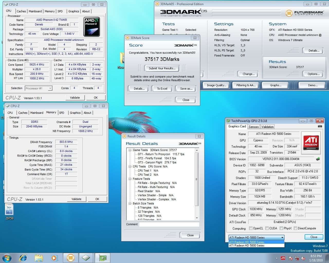Switch to the Validation tab in GPU-Z
The image size is (329, 263).
tap(268, 127)
